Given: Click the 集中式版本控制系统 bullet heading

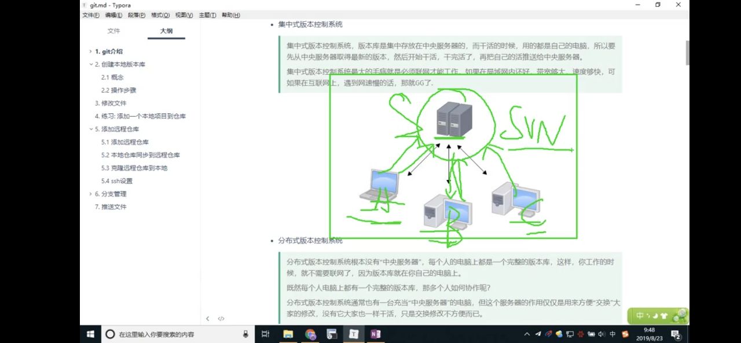Looking at the screenshot, I should (x=310, y=24).
